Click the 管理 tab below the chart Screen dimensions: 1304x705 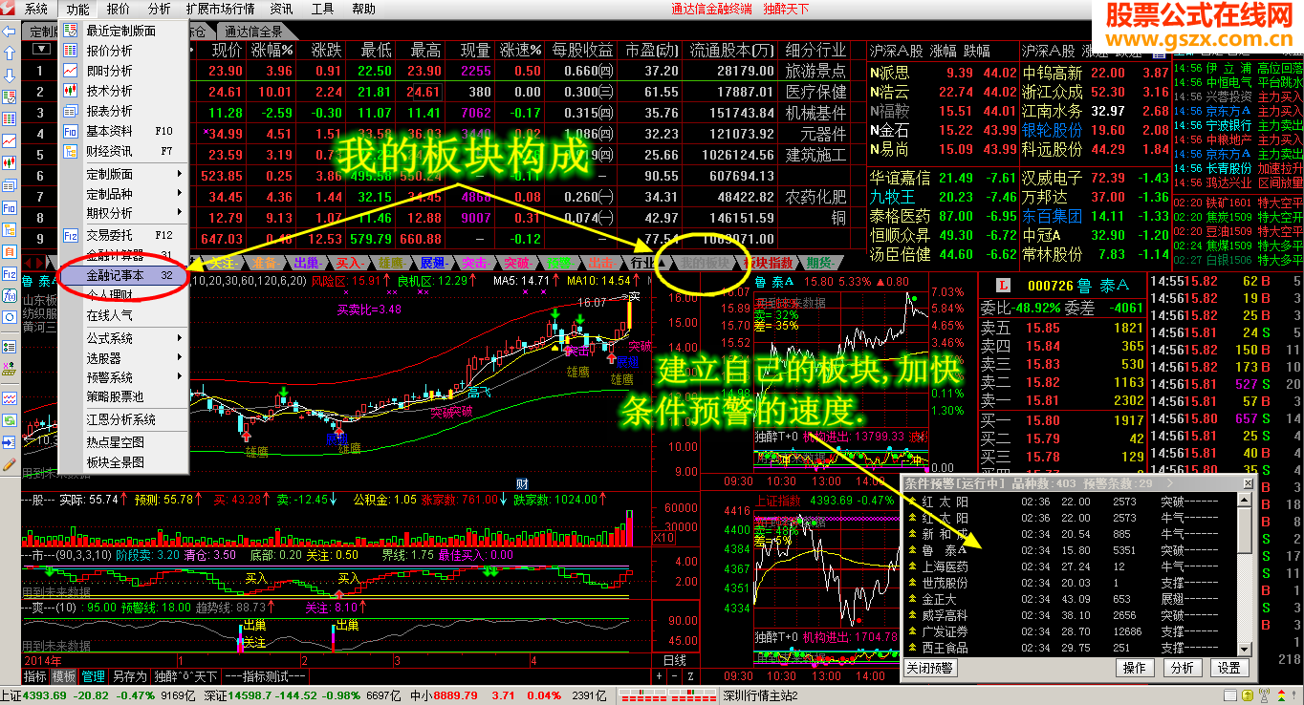coord(93,676)
